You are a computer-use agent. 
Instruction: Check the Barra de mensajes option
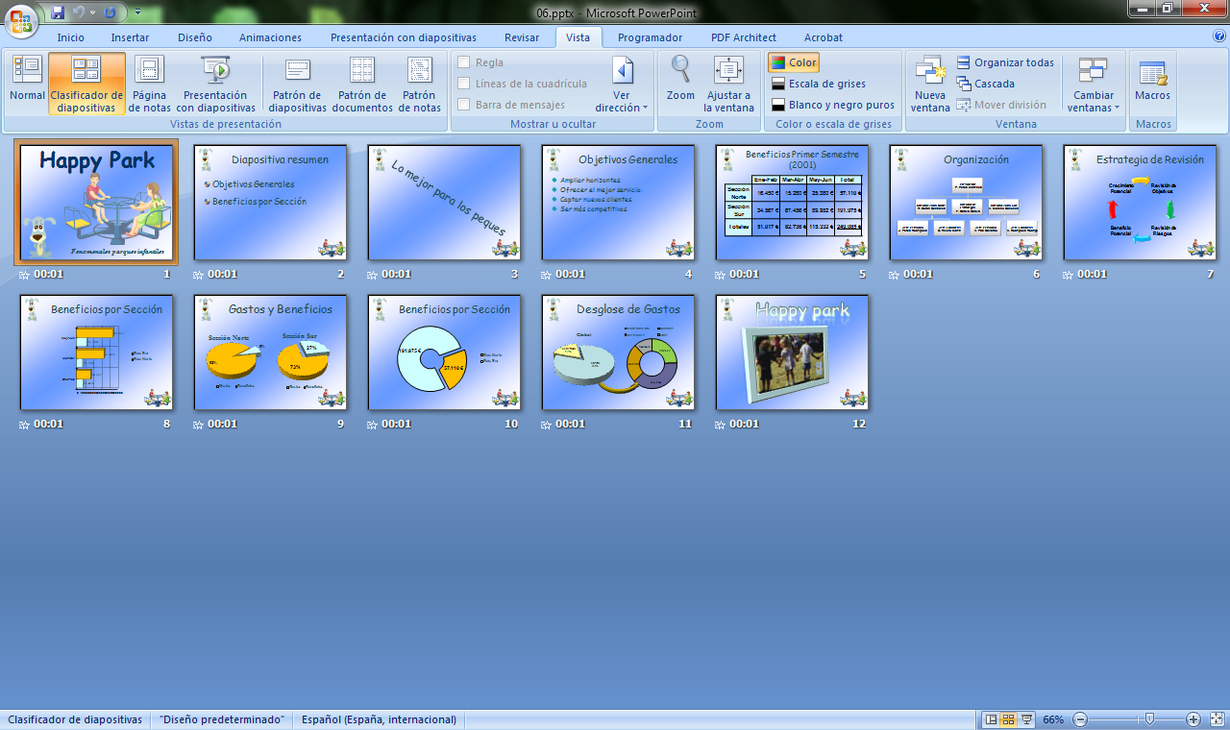[464, 105]
